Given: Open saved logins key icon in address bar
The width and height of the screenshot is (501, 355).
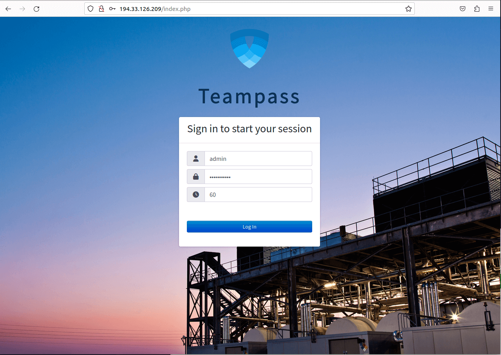Looking at the screenshot, I should pyautogui.click(x=112, y=9).
